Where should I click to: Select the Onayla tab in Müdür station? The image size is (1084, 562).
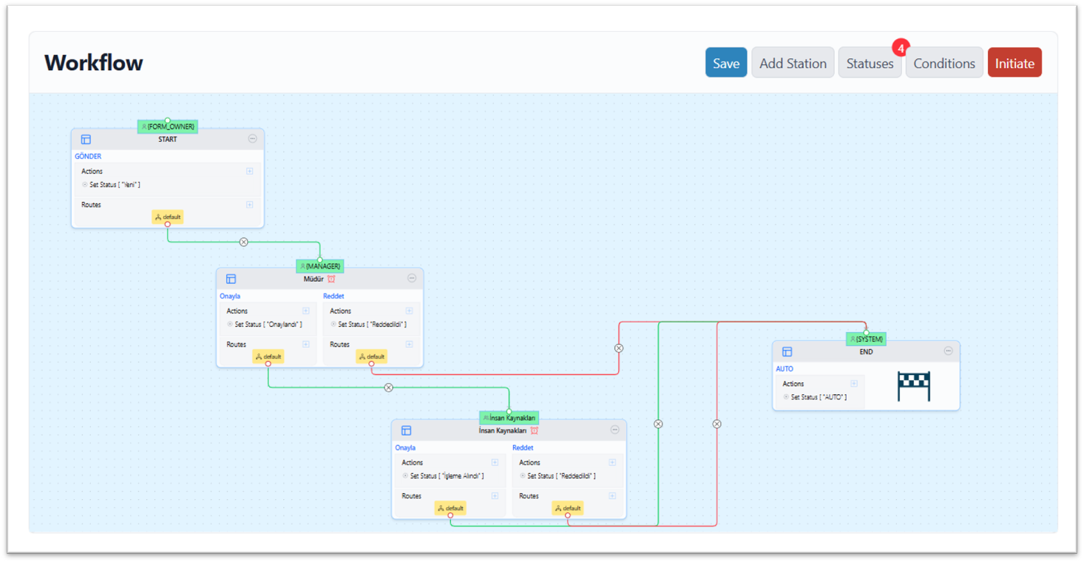point(230,297)
